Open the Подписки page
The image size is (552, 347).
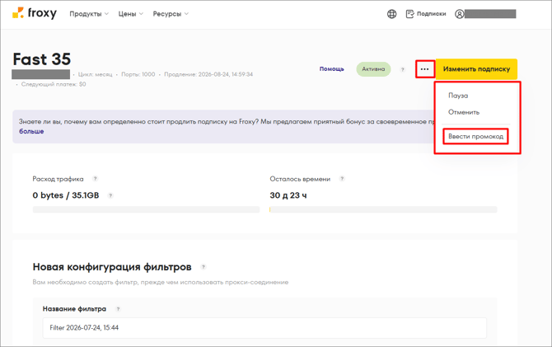click(x=426, y=14)
